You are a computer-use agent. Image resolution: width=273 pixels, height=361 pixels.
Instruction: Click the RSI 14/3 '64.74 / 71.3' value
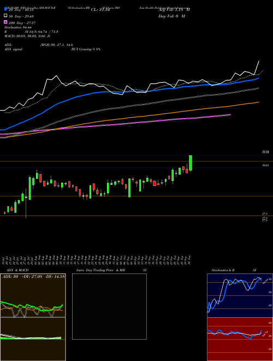point(48,32)
